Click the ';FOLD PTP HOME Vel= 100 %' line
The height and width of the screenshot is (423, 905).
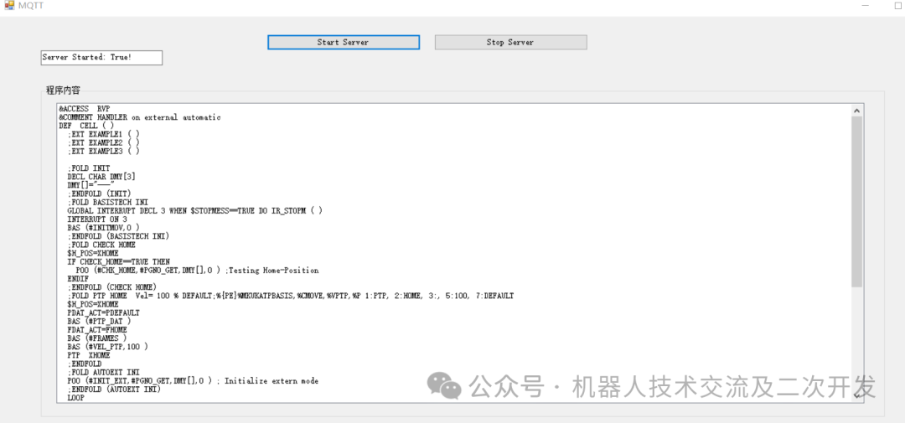point(290,296)
